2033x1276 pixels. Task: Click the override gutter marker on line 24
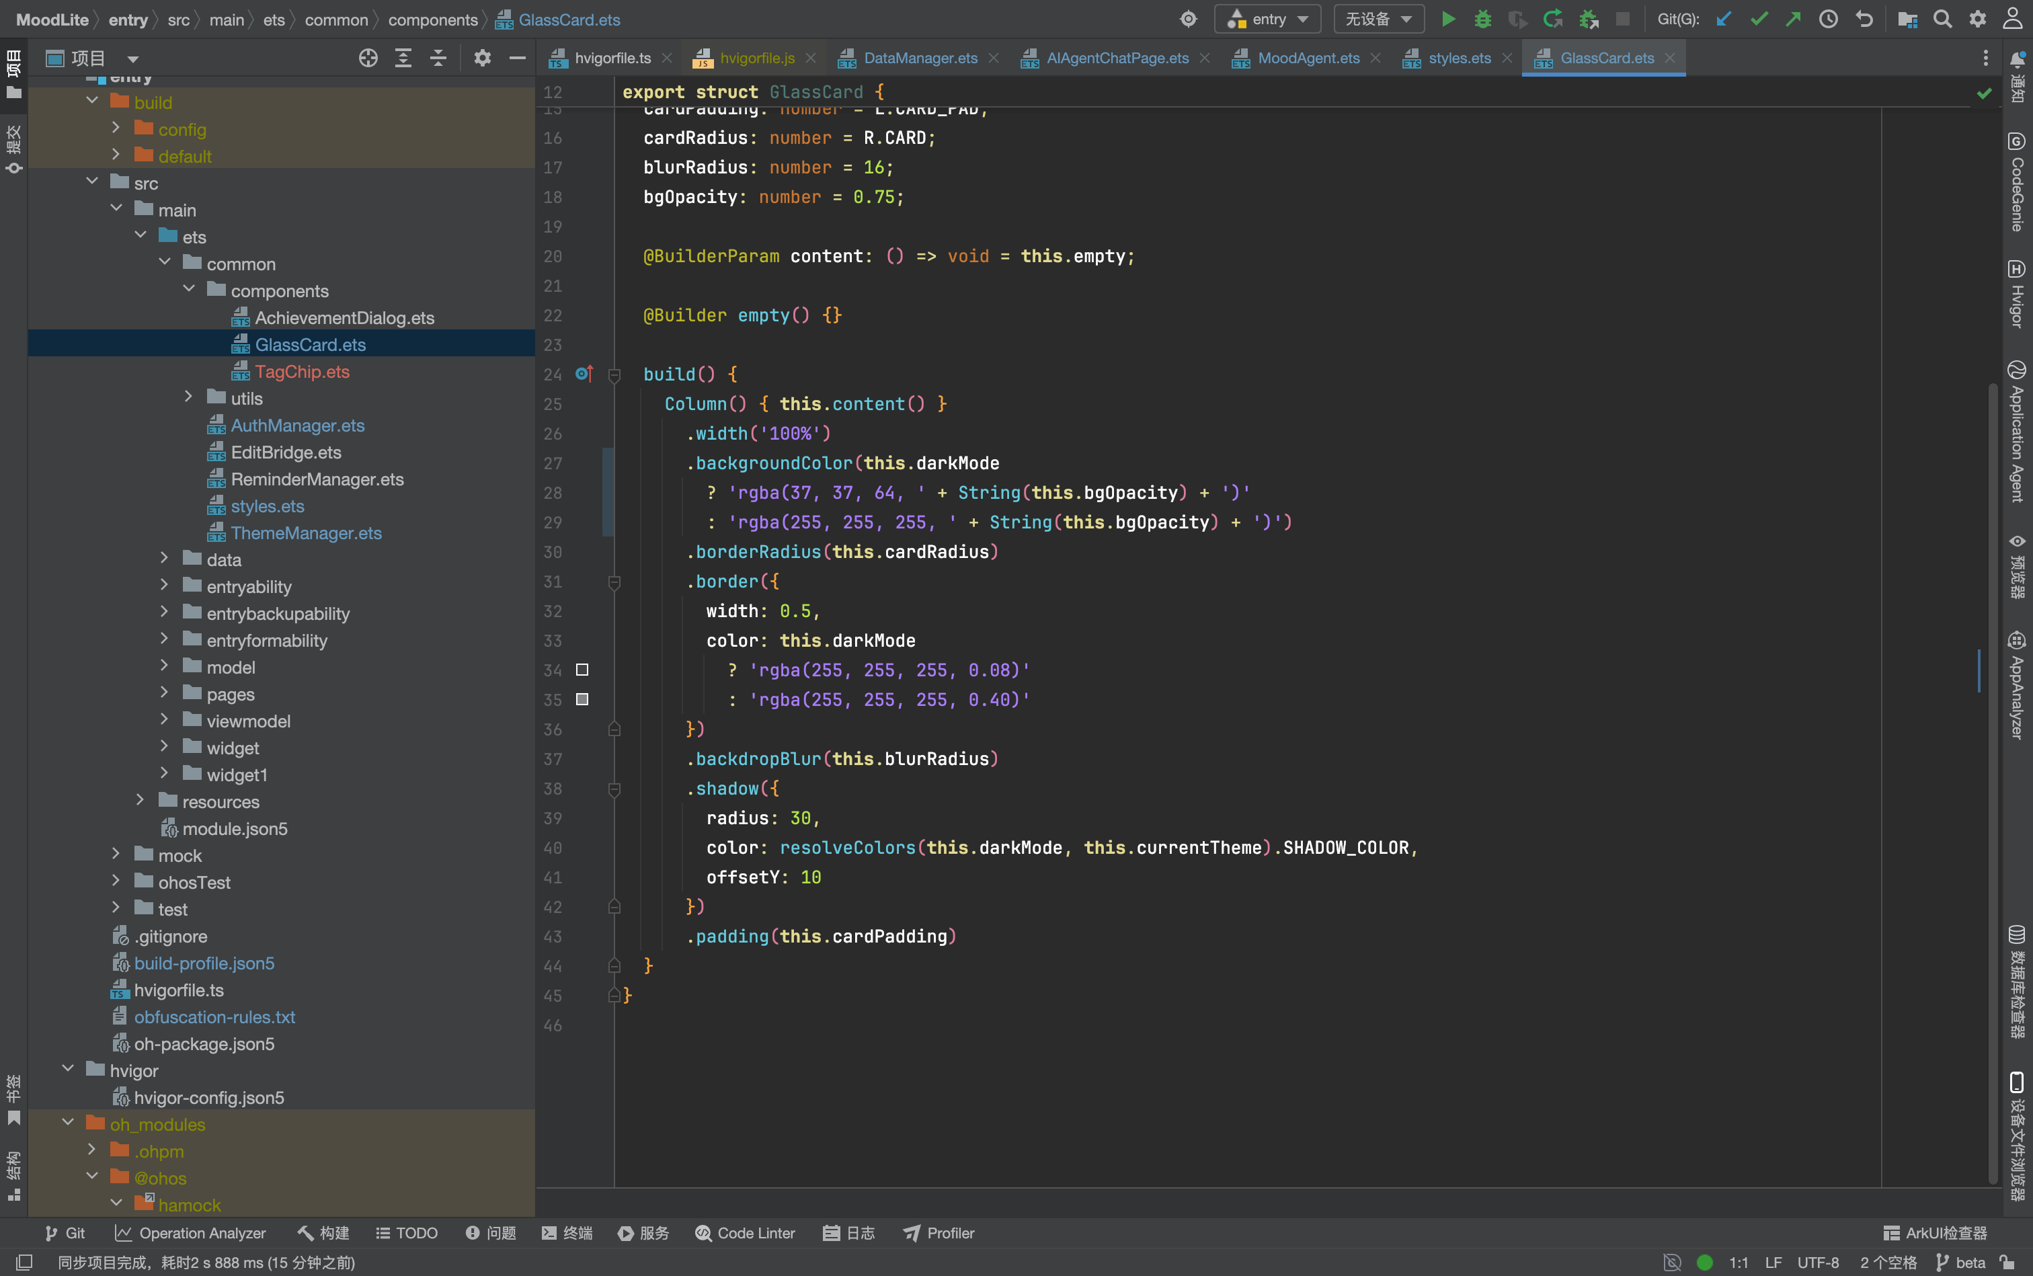584,374
